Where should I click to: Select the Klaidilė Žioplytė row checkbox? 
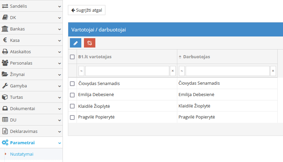pyautogui.click(x=72, y=106)
